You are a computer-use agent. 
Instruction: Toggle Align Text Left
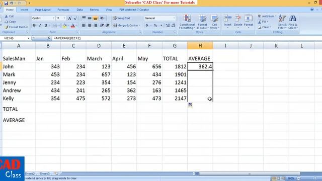point(84,26)
